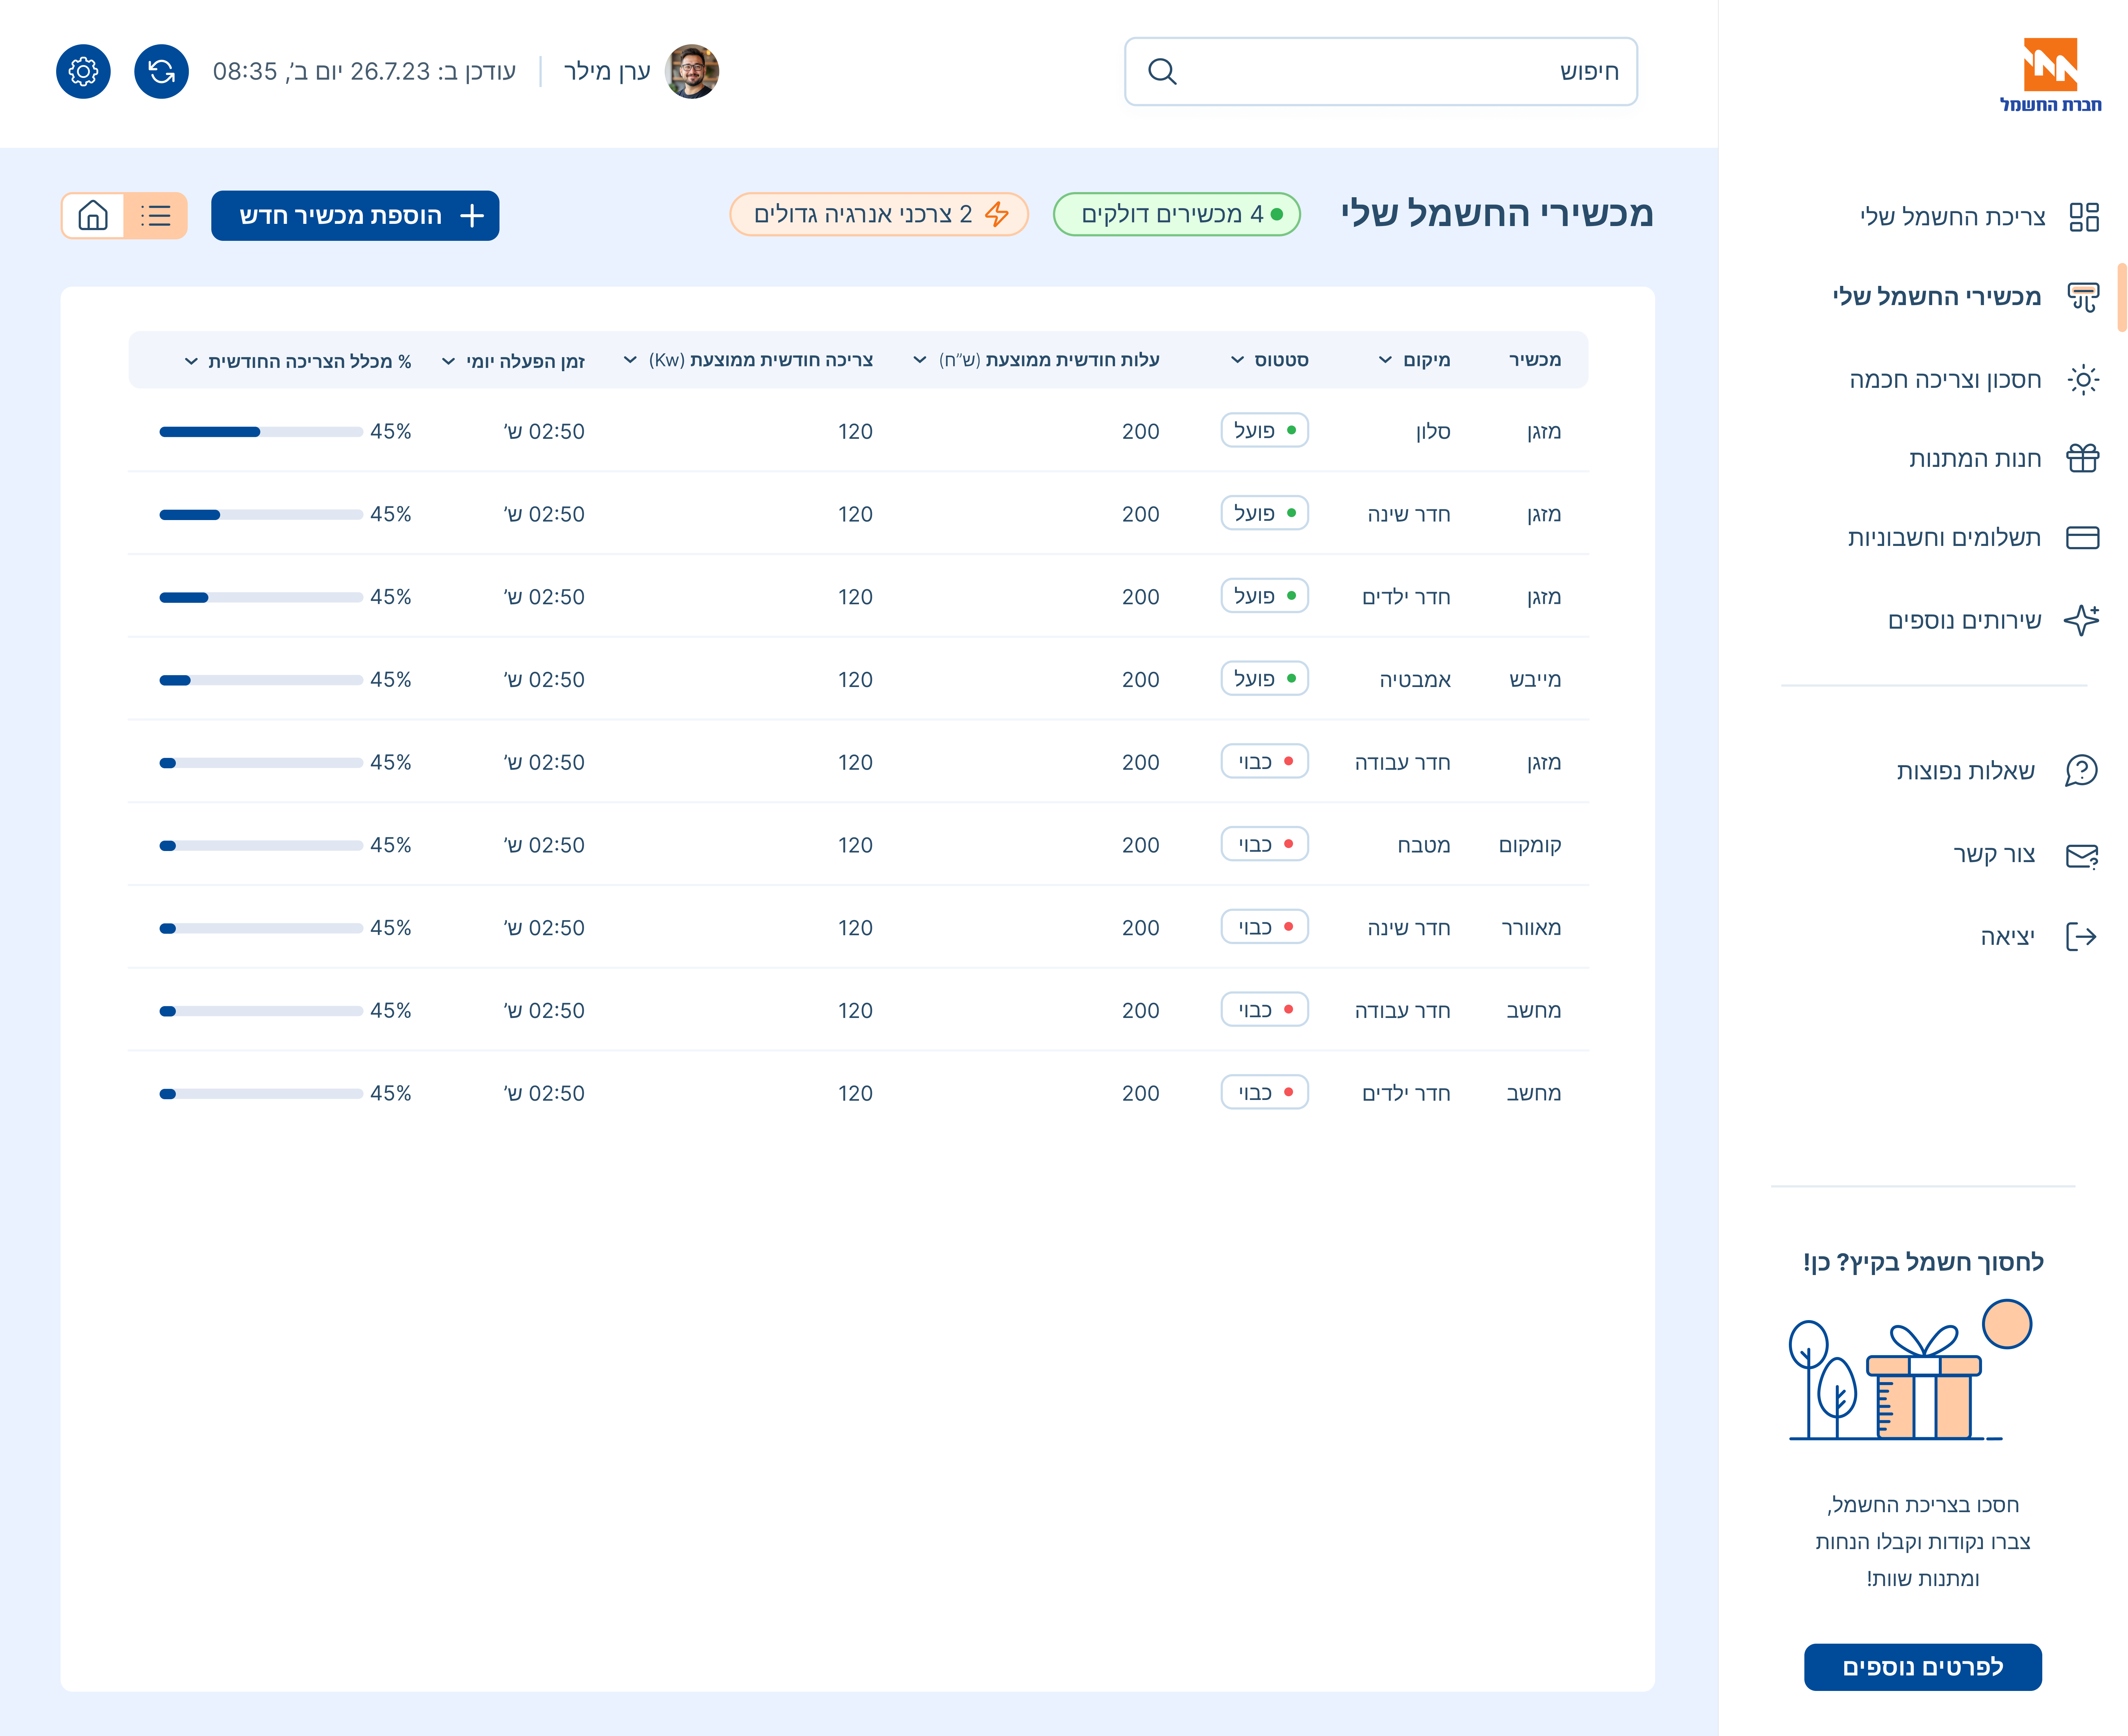The height and width of the screenshot is (1736, 2128).
Task: Open צריכת החשמל שלי menu item
Action: (1952, 217)
